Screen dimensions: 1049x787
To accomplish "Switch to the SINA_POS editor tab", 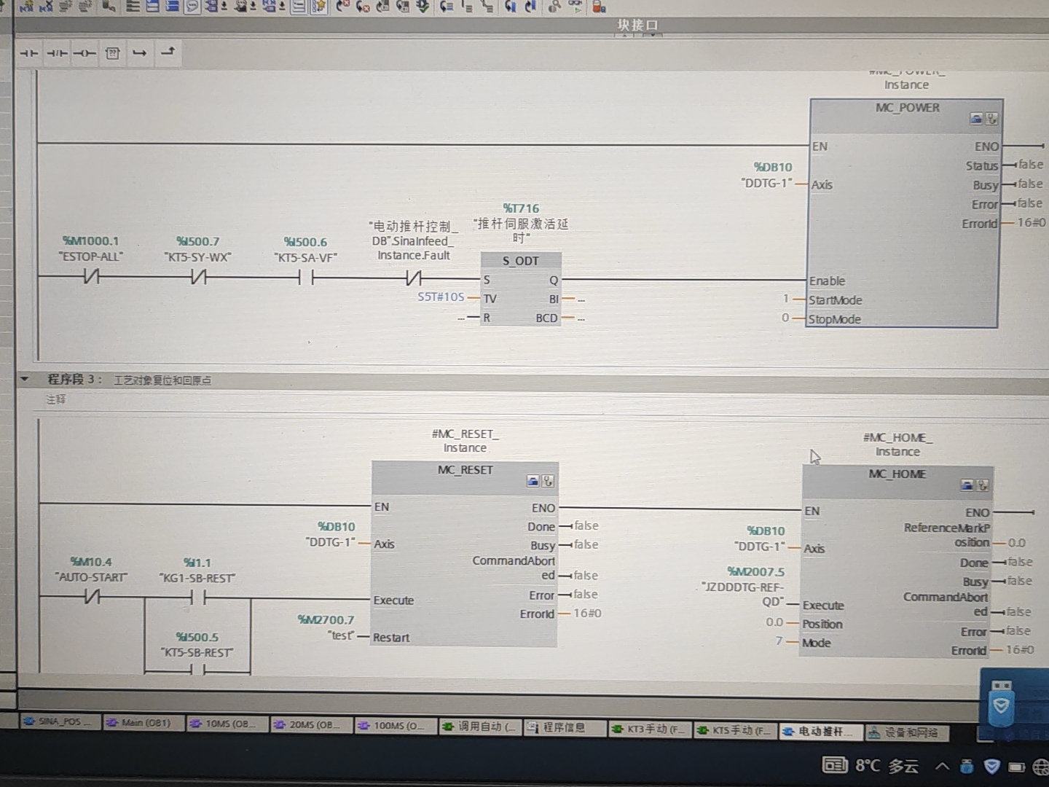I will 58,722.
